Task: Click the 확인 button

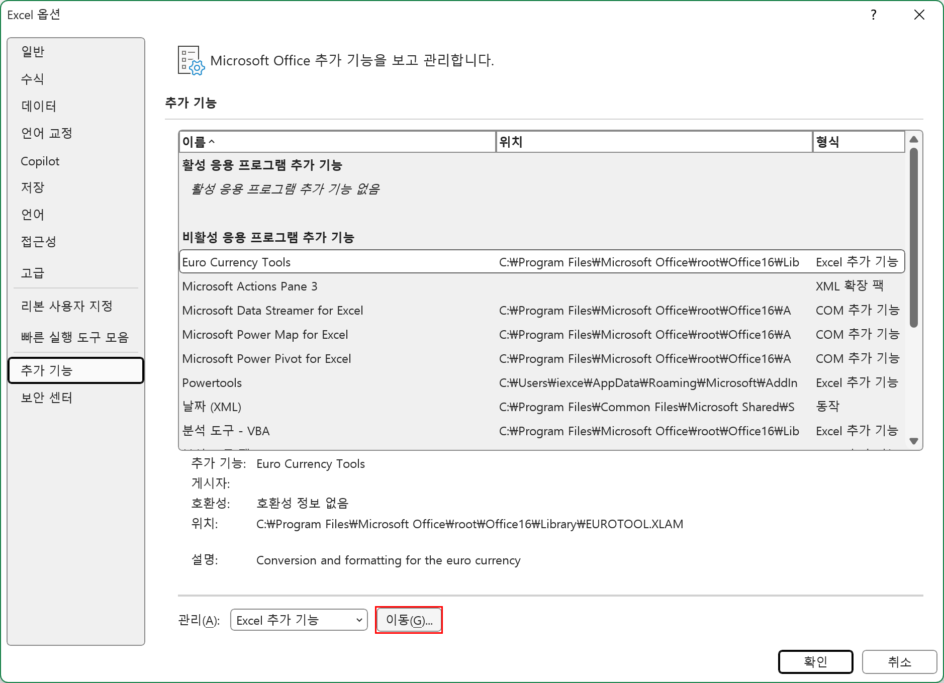Action: click(x=815, y=662)
